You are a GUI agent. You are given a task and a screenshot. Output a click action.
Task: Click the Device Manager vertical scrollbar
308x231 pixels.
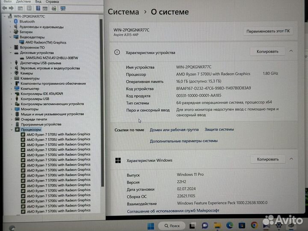pos(102,102)
